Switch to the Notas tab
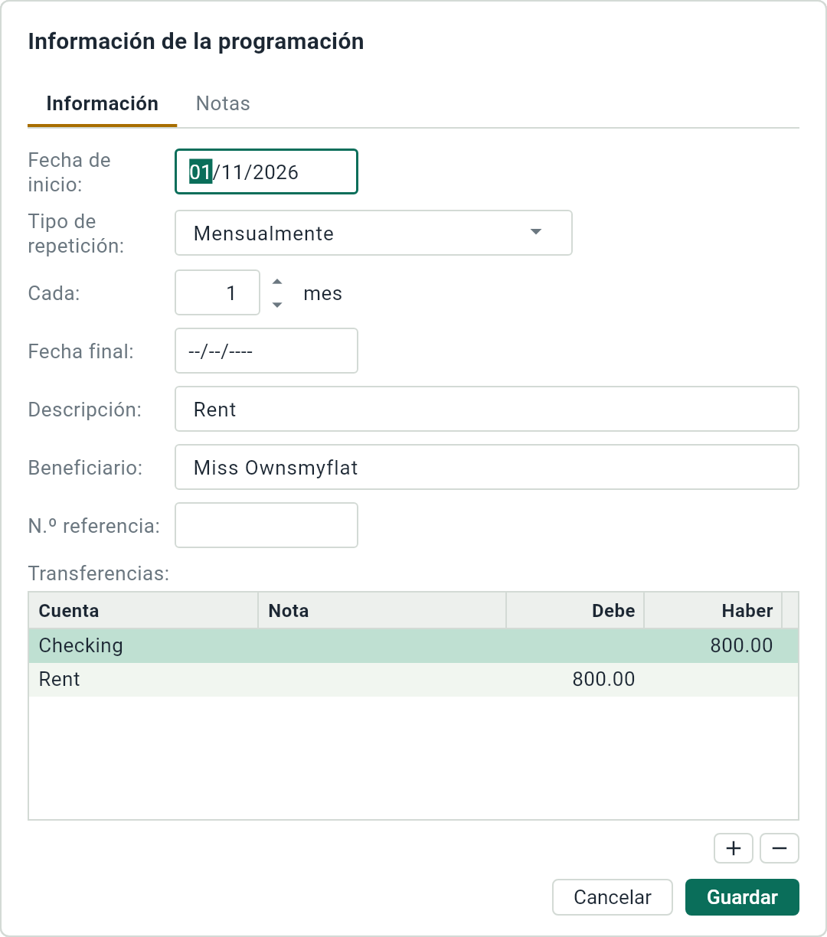The width and height of the screenshot is (827, 937). tap(223, 103)
